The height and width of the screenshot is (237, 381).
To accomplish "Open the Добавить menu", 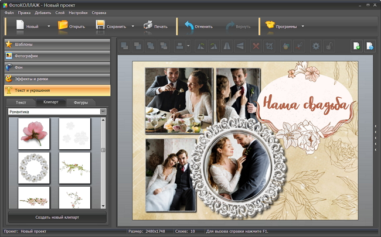I will 43,13.
